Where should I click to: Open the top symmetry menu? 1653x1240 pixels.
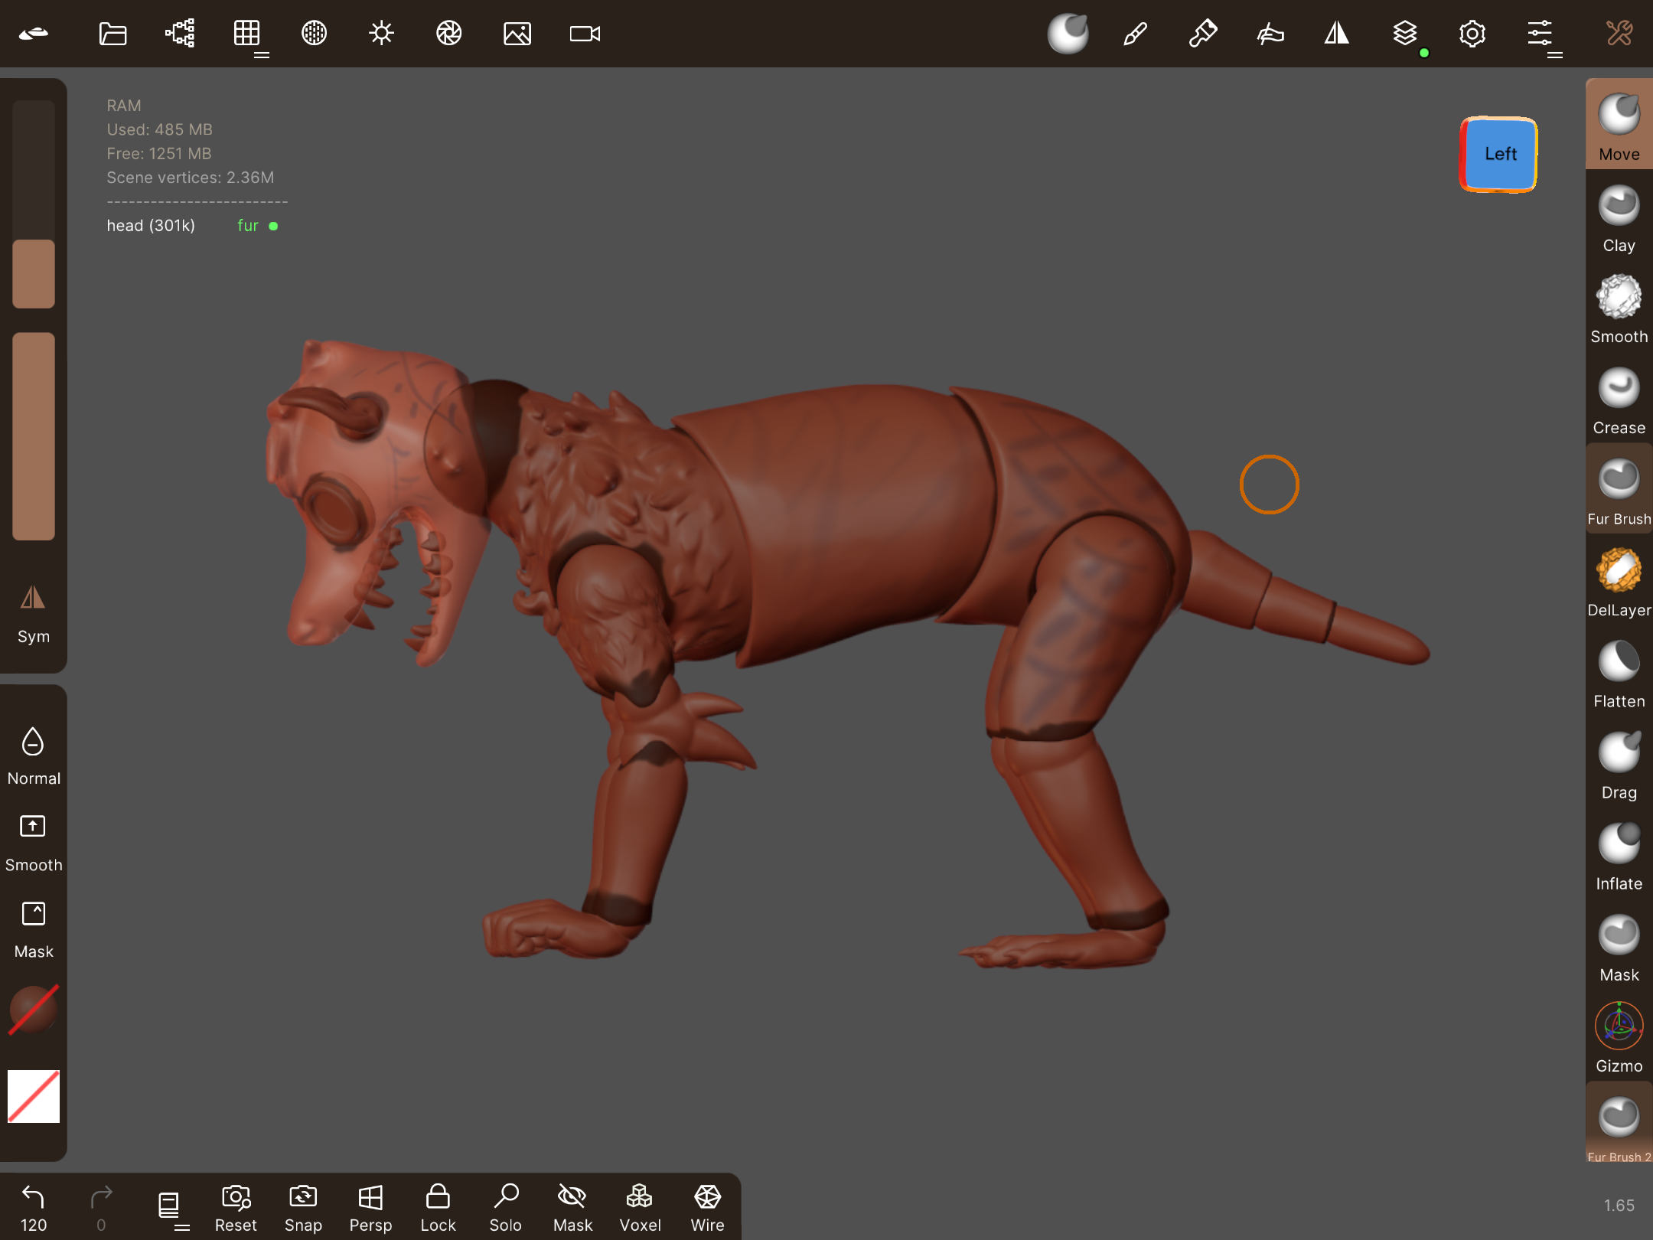point(1337,34)
